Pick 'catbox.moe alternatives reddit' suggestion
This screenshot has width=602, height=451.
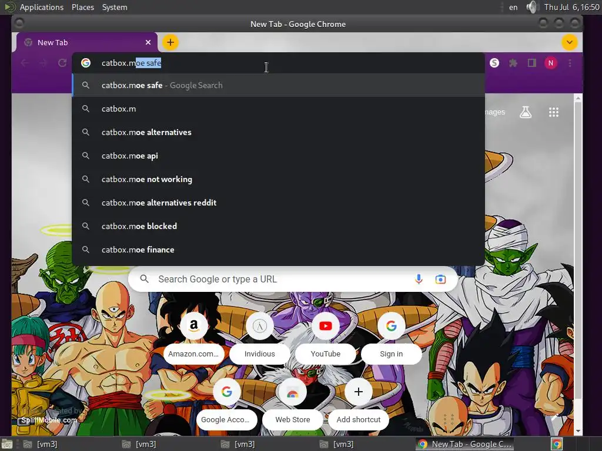click(278, 203)
